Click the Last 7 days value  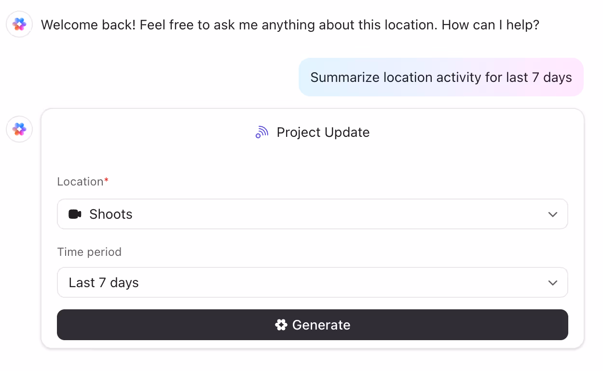[x=104, y=282]
